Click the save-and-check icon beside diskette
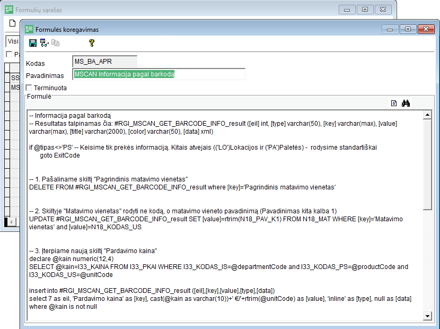 coord(44,43)
